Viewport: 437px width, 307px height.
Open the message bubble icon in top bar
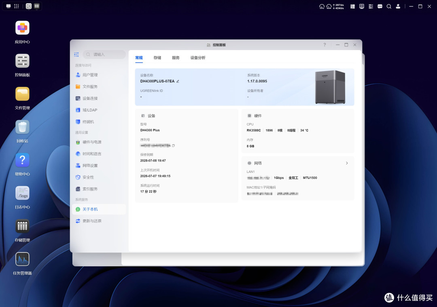[x=380, y=6]
